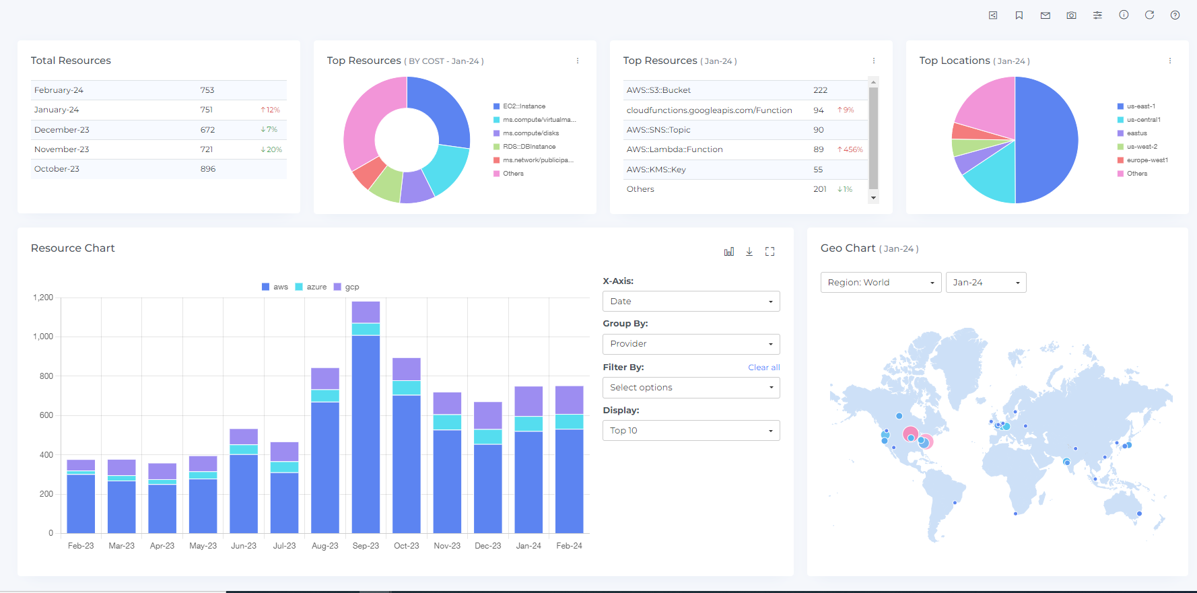Toggle us-west-2 legend entry
The width and height of the screenshot is (1197, 593).
coord(1138,147)
